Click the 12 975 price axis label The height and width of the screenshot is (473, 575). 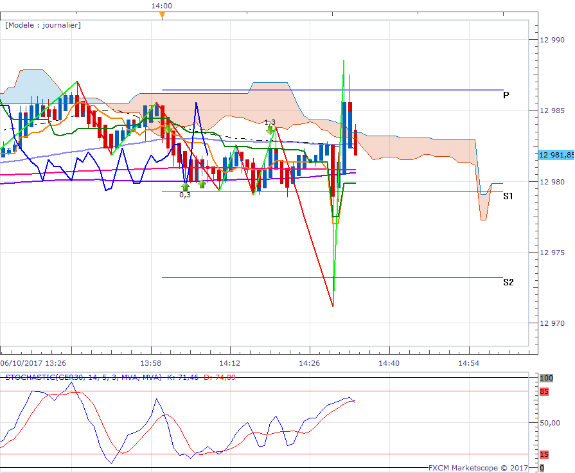click(x=552, y=253)
